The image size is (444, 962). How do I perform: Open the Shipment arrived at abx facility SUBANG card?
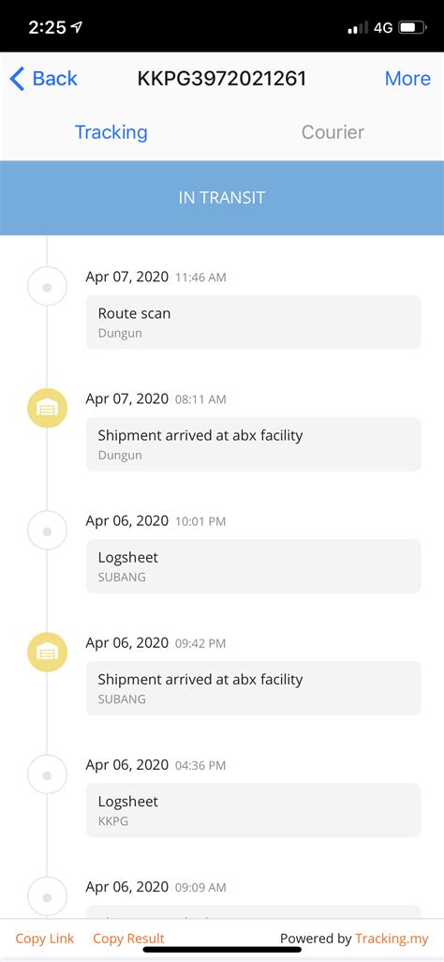click(253, 688)
